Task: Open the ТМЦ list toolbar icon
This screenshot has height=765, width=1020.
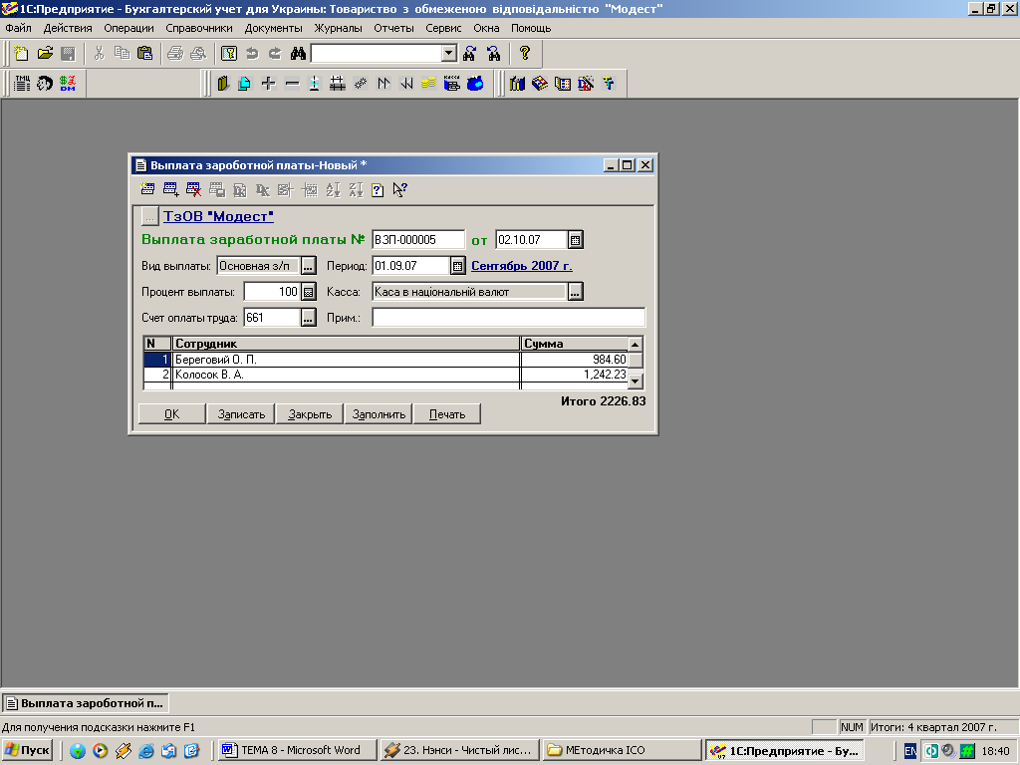Action: [22, 84]
